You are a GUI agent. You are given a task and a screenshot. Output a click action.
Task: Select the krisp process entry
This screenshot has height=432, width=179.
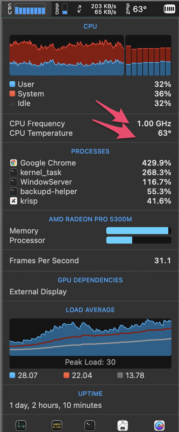point(90,201)
